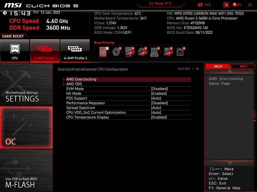
Task: Click the Overclocking\Advanced CPU Configuration breadcrumb
Action: point(93,69)
